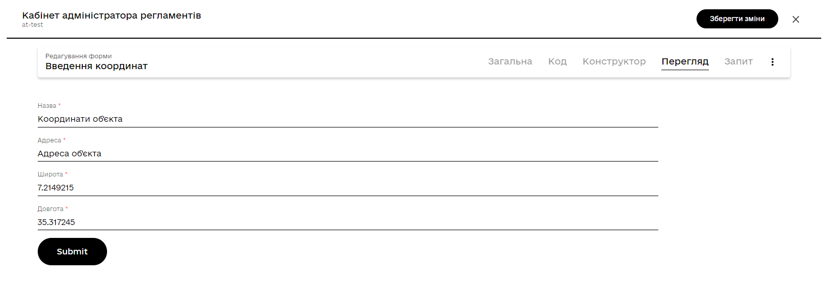
Task: Go to the Конструктор tab
Action: pyautogui.click(x=614, y=61)
